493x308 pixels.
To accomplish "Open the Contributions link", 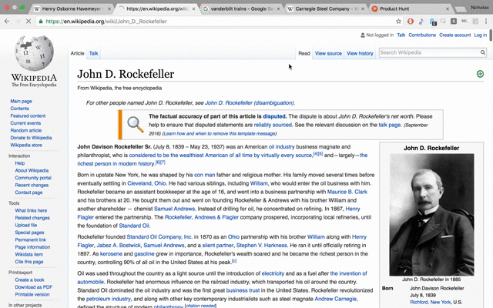I will point(422,35).
